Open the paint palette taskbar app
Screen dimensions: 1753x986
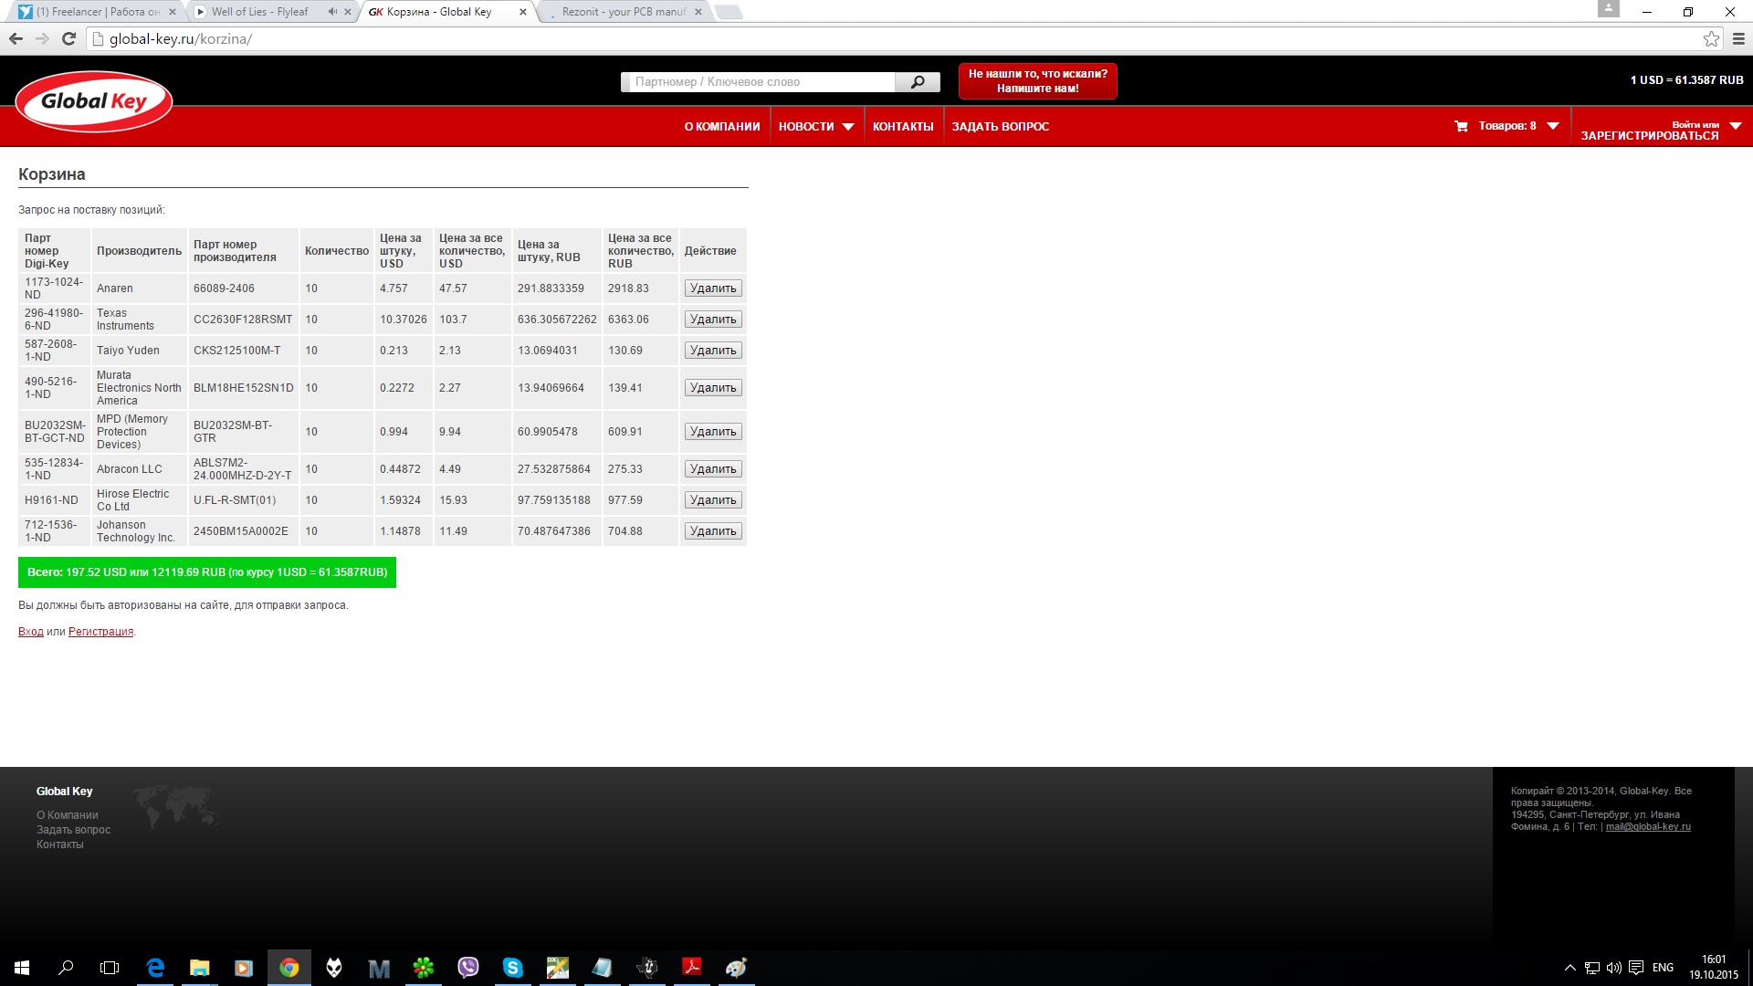pos(737,968)
